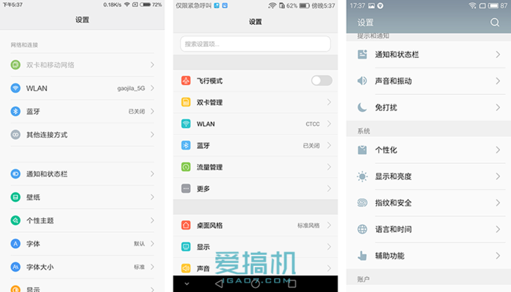Tap the Android home circle button
This screenshot has height=292, width=511.
(x=255, y=284)
